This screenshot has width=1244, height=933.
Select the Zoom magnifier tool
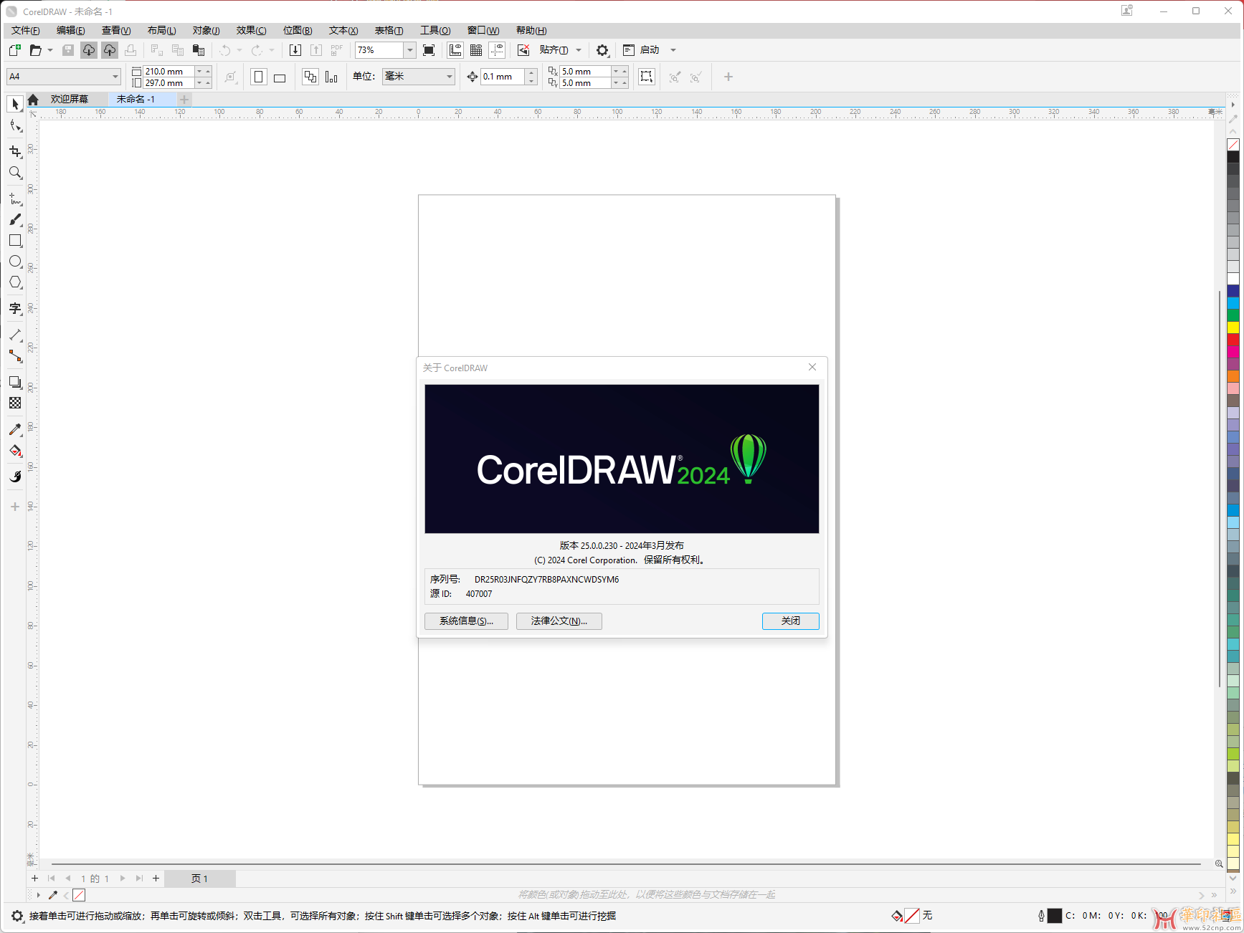click(15, 173)
